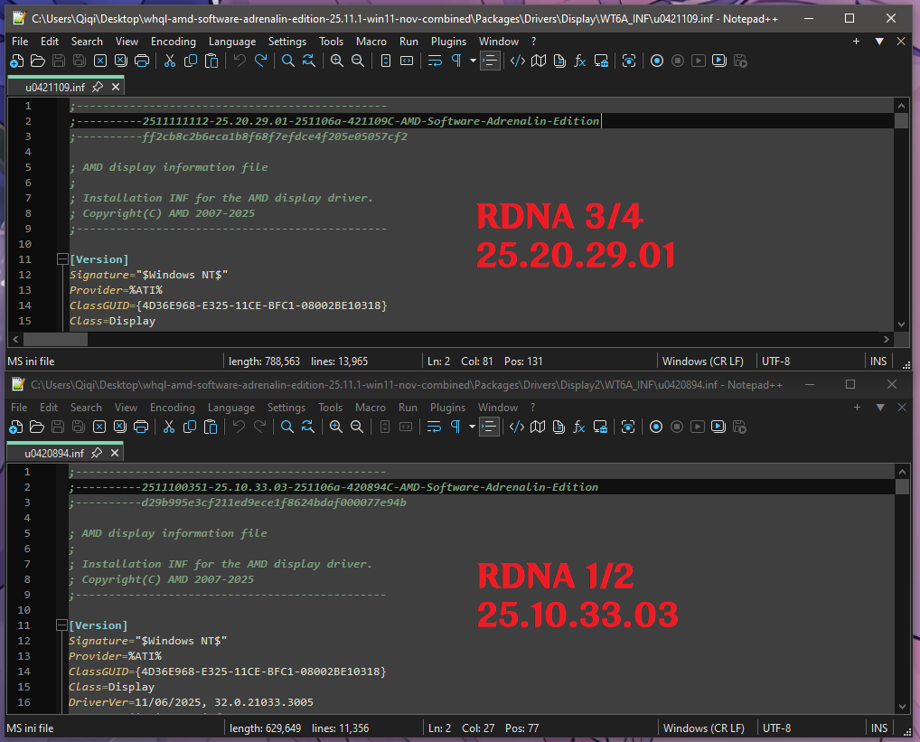Click scroll-down arrow in u0421109.inf editor
Image resolution: width=920 pixels, height=742 pixels.
point(901,324)
